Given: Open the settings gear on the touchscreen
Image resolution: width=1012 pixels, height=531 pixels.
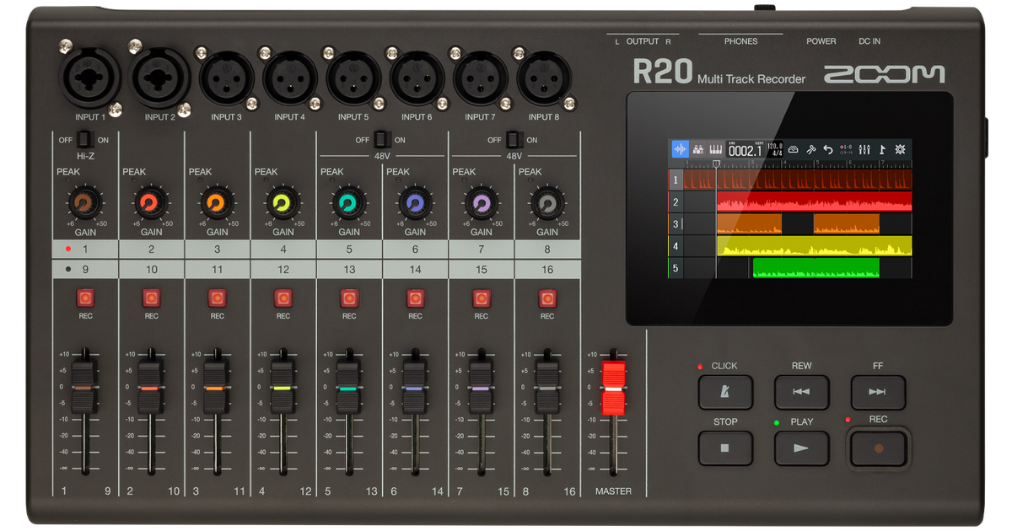Looking at the screenshot, I should tap(898, 149).
